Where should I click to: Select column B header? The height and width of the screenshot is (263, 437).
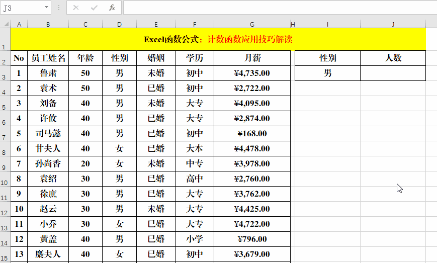tap(48, 24)
